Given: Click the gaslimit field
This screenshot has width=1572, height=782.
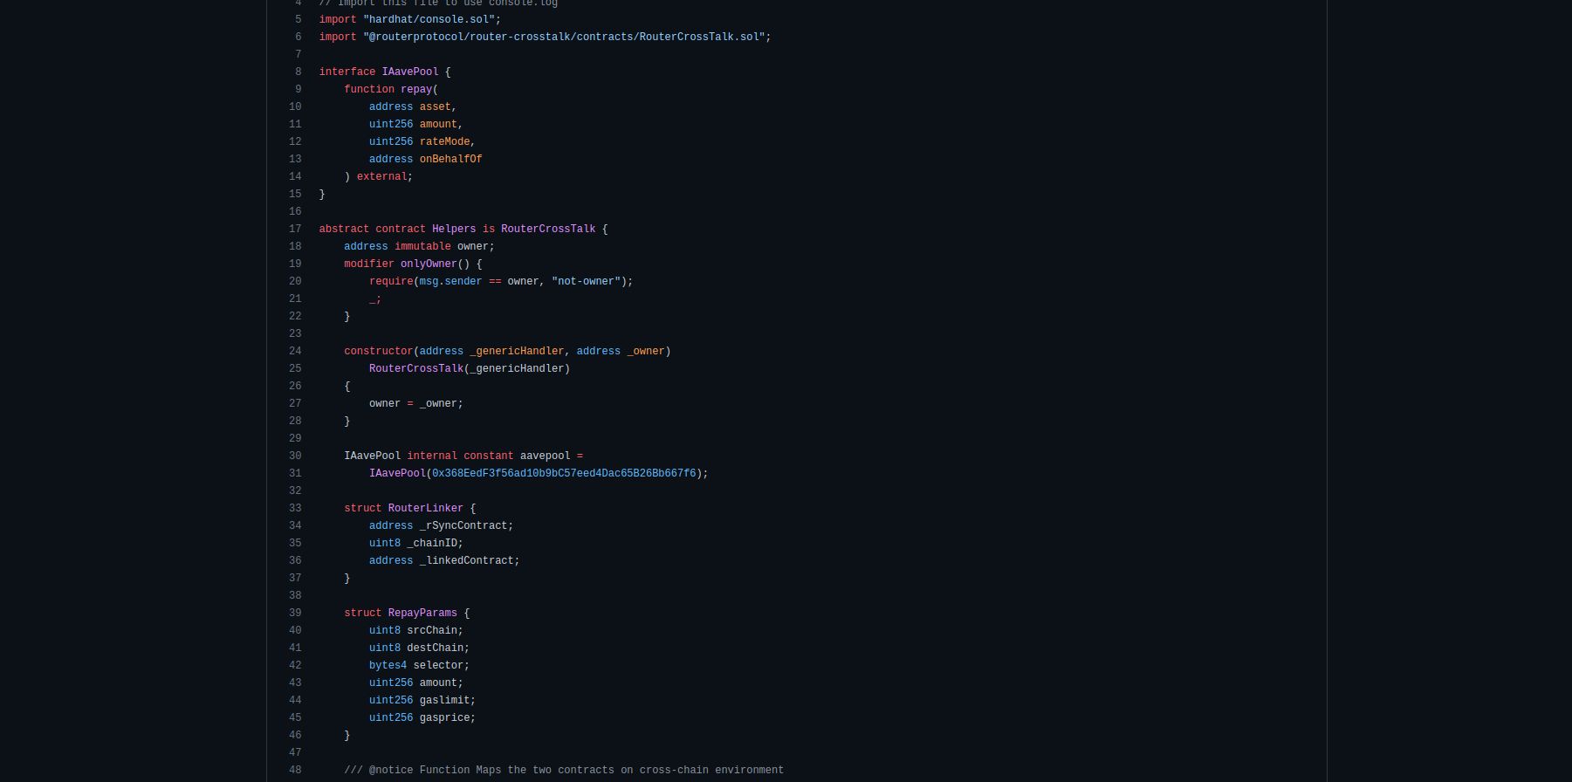Looking at the screenshot, I should 444,700.
